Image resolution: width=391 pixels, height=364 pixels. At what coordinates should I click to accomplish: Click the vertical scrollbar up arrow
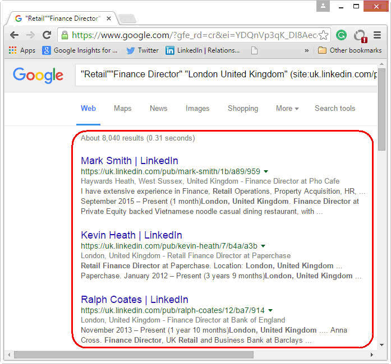coord(382,64)
